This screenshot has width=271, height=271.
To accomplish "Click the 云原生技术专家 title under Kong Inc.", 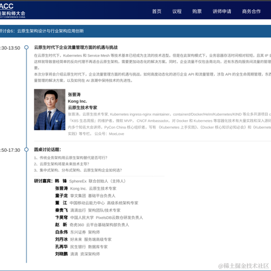I will 82,107.
